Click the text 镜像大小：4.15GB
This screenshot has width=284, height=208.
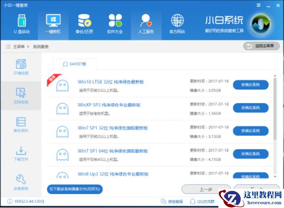[x=205, y=159]
